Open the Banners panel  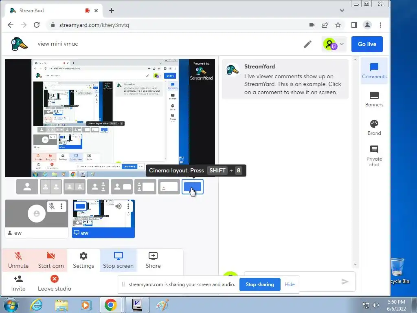(374, 99)
